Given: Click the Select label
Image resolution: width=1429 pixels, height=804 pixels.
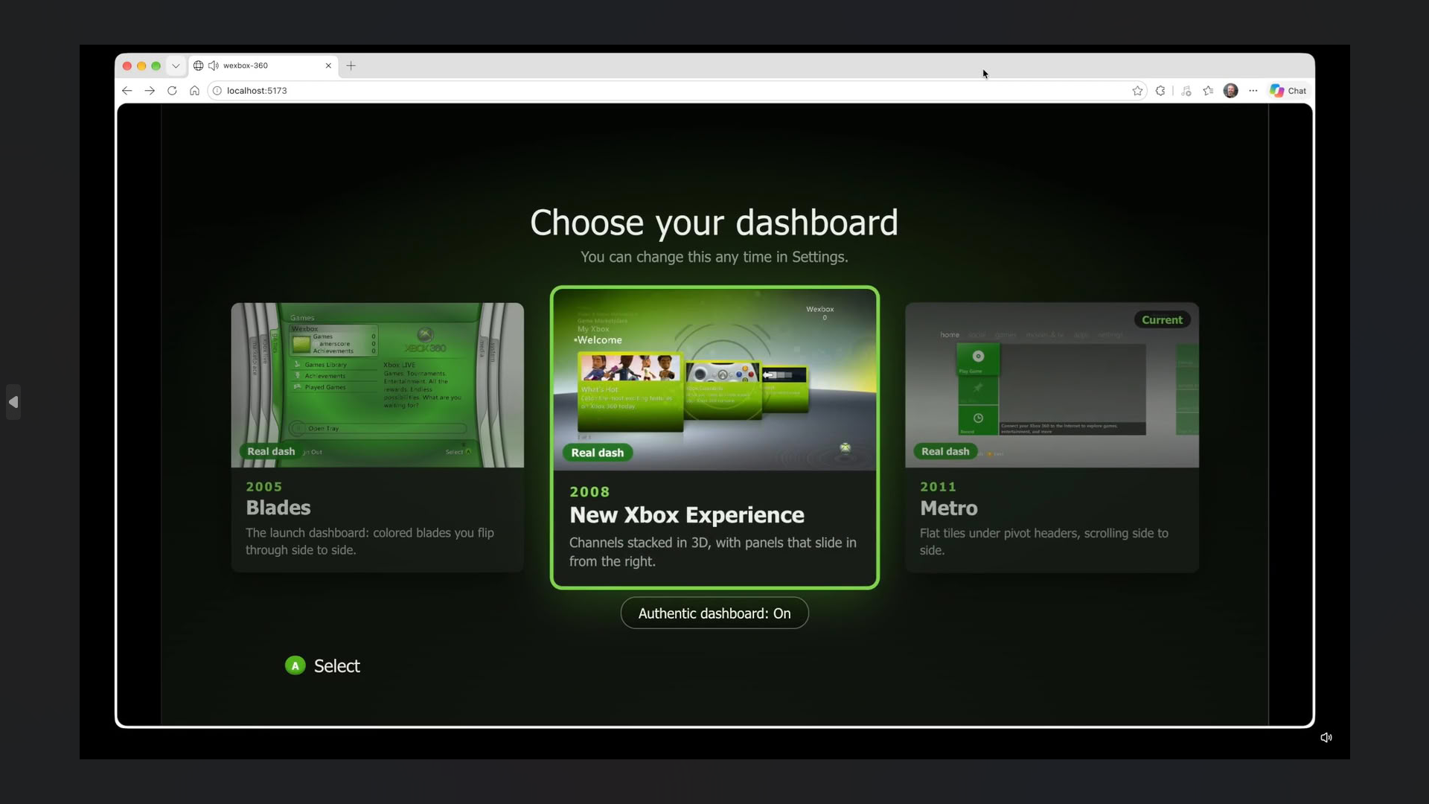Looking at the screenshot, I should [x=337, y=666].
